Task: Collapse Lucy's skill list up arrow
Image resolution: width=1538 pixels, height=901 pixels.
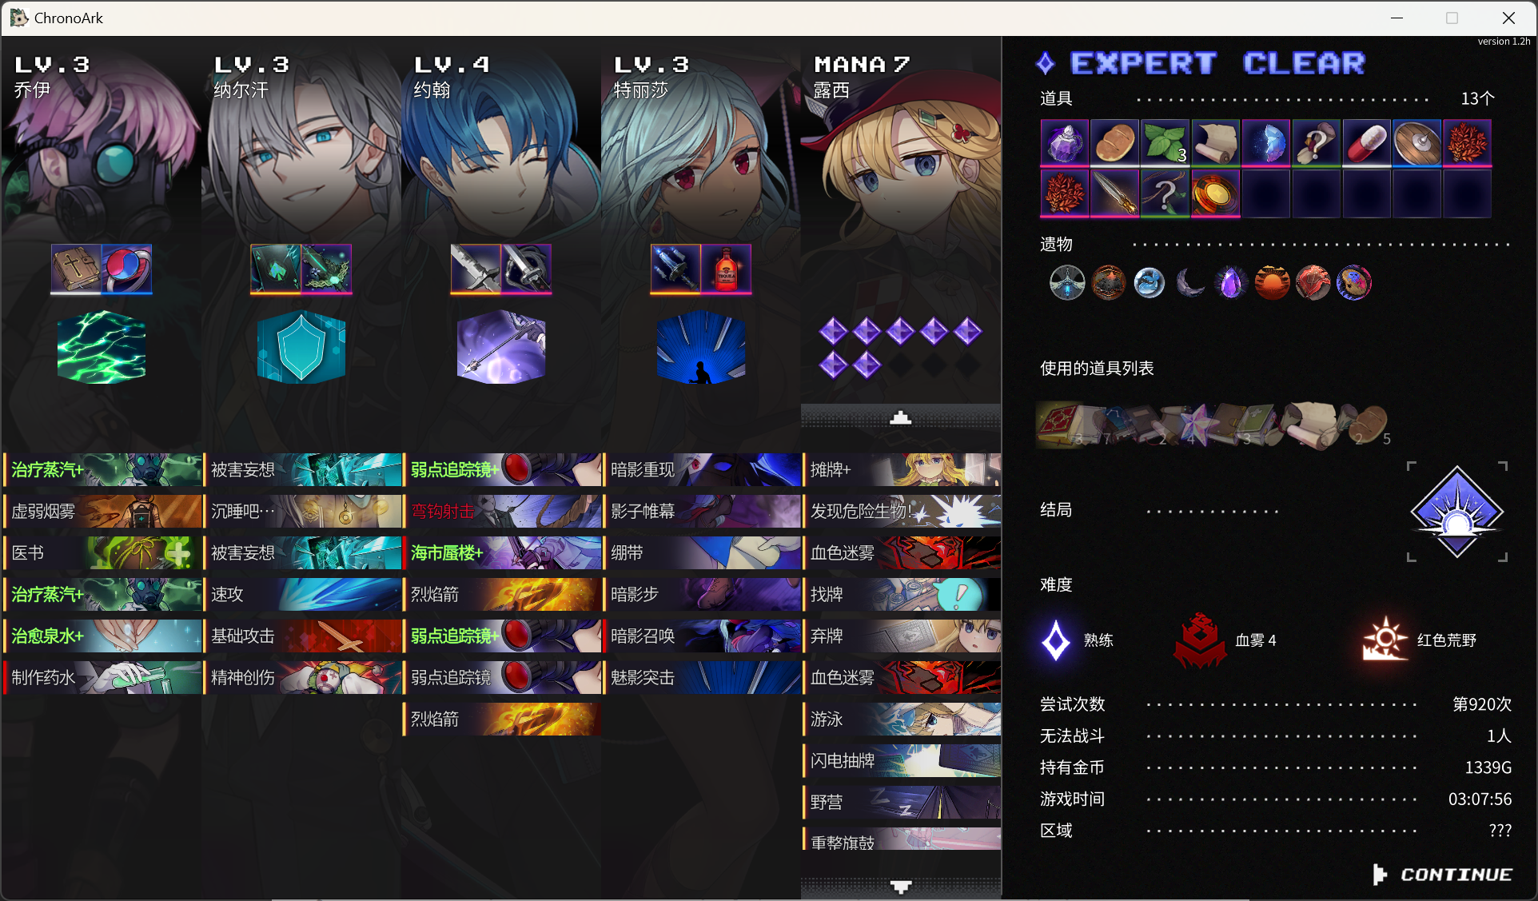Action: 901,417
